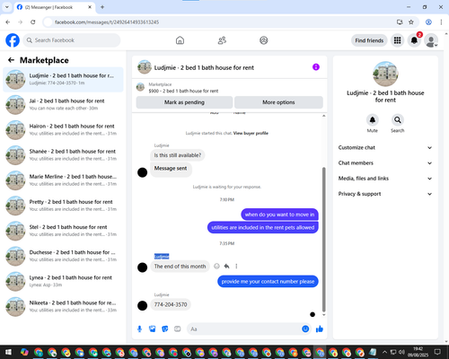Go to the Home feed icon
This screenshot has width=449, height=359.
pyautogui.click(x=180, y=40)
